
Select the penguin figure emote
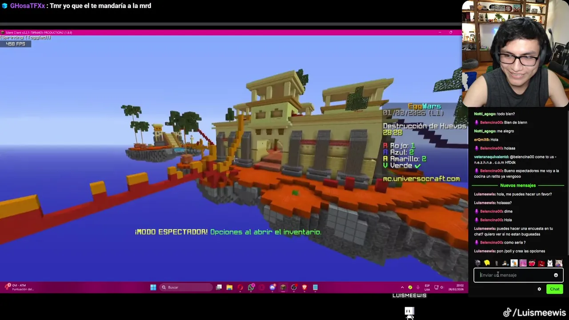(505, 263)
